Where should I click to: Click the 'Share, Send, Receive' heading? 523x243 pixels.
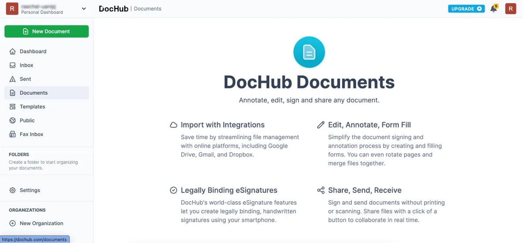coord(365,190)
